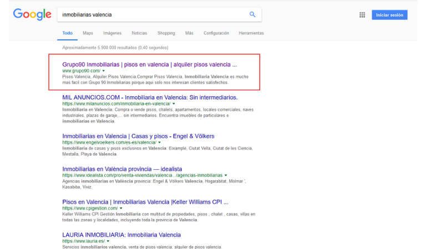This screenshot has width=426, height=249.
Task: Open Herramientas search tools
Action: pos(251,33)
